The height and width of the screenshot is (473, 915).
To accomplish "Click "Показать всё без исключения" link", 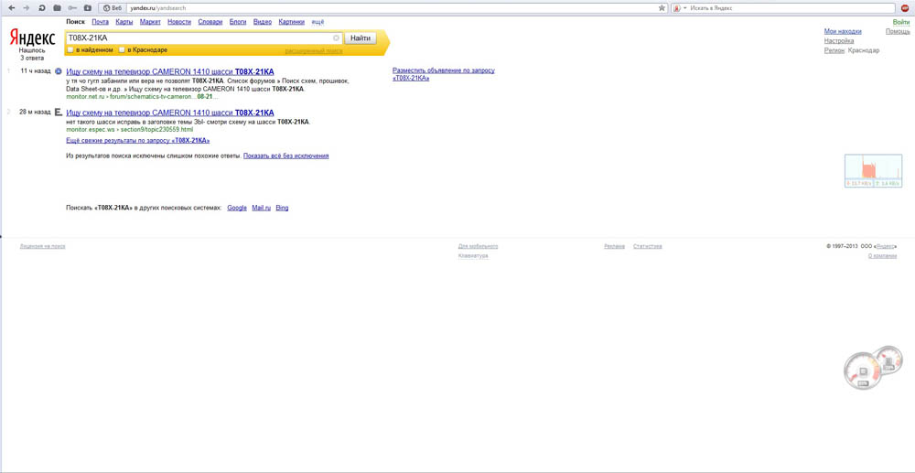I will (285, 156).
